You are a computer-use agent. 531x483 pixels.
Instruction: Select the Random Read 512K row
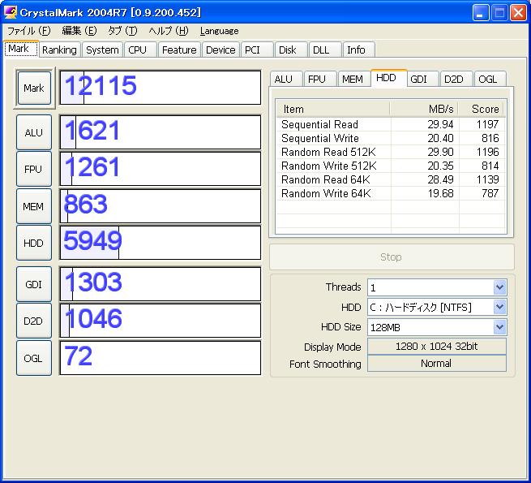[x=391, y=152]
